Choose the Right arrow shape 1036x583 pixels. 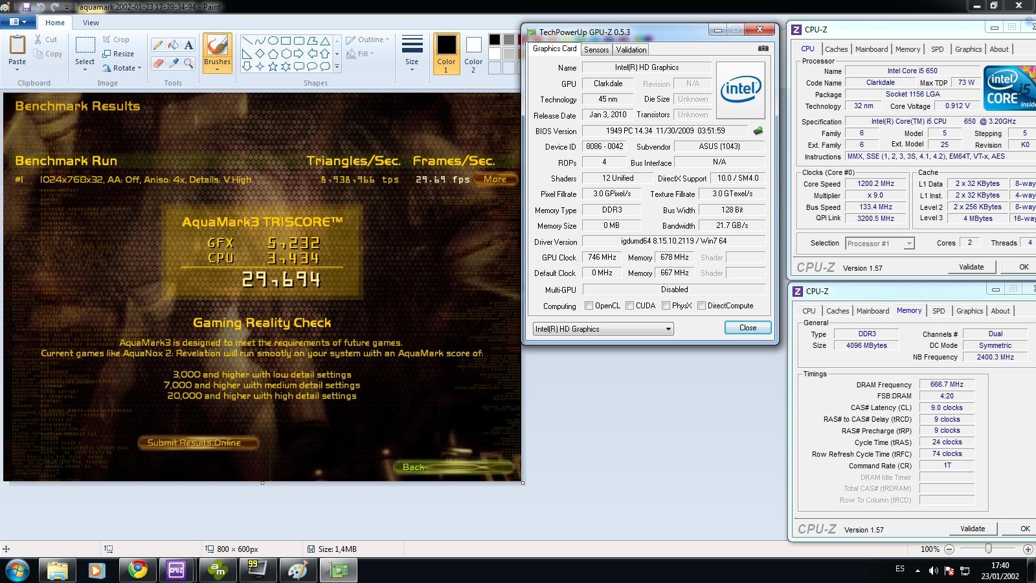pos(298,54)
